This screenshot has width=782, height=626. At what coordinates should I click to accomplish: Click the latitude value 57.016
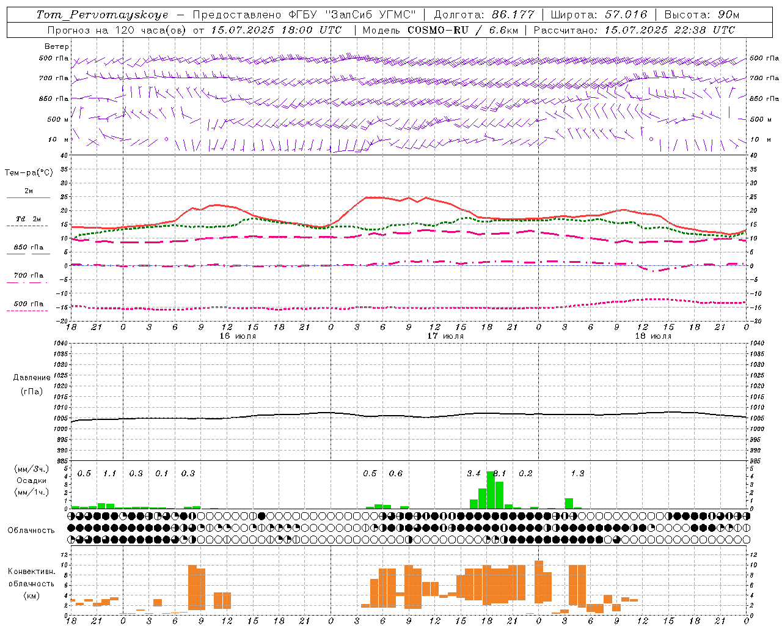(626, 15)
